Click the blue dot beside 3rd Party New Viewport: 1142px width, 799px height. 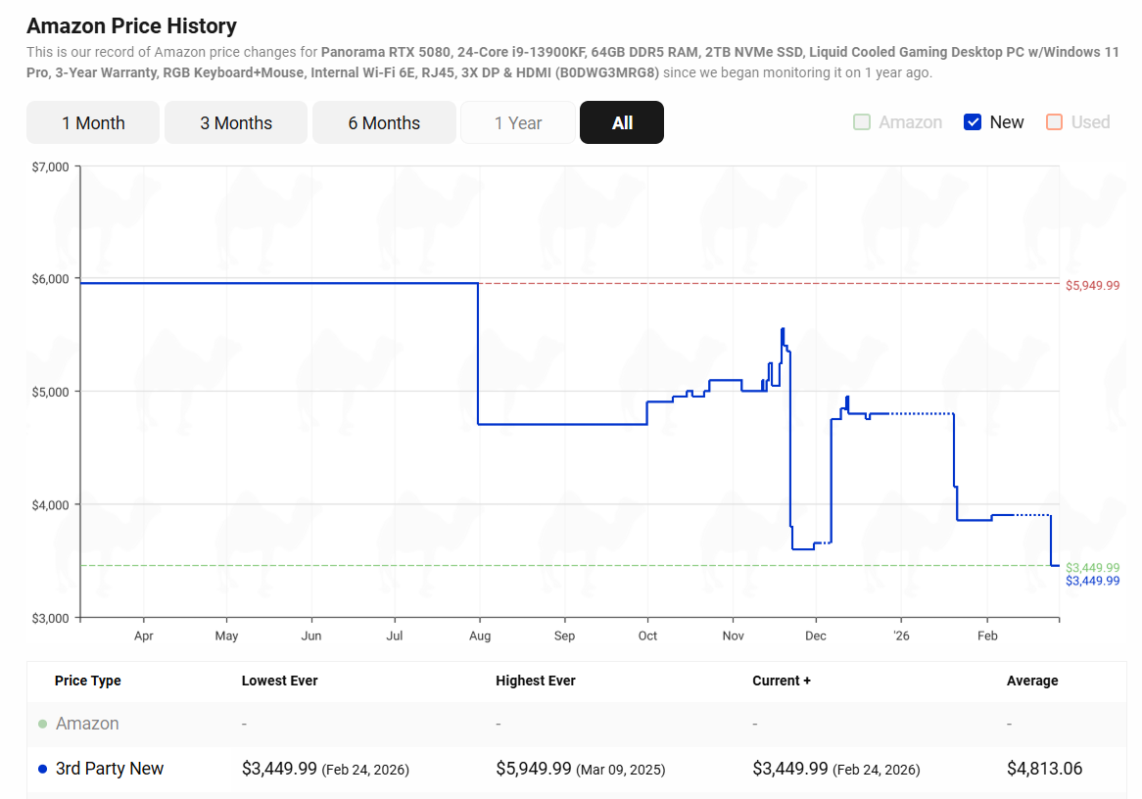click(42, 770)
